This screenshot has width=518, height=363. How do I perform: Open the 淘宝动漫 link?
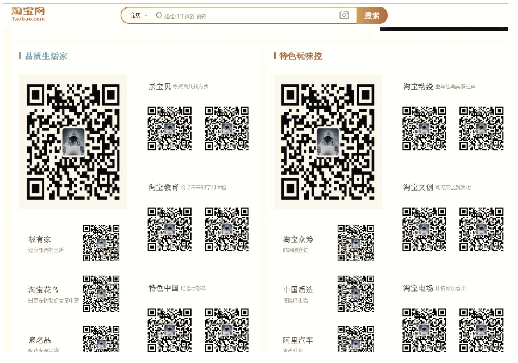[x=418, y=86]
